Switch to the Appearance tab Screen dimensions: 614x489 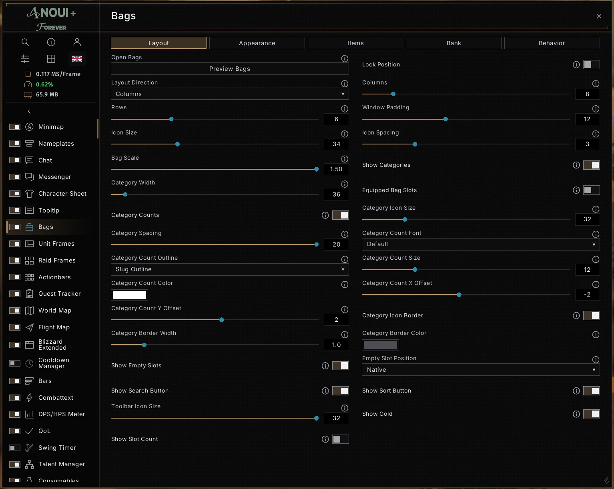point(257,43)
